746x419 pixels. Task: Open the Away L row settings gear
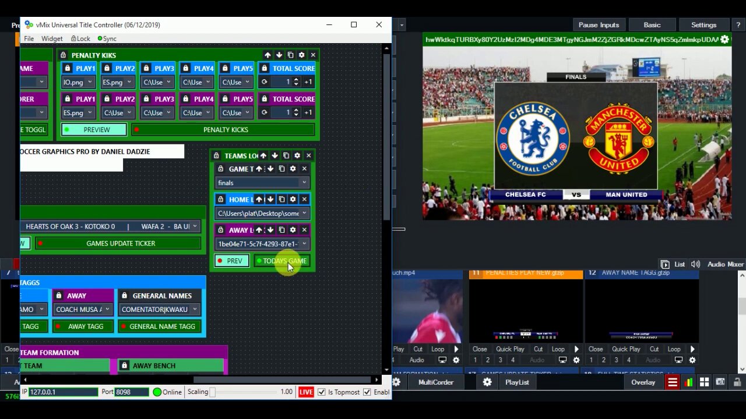pyautogui.click(x=293, y=230)
